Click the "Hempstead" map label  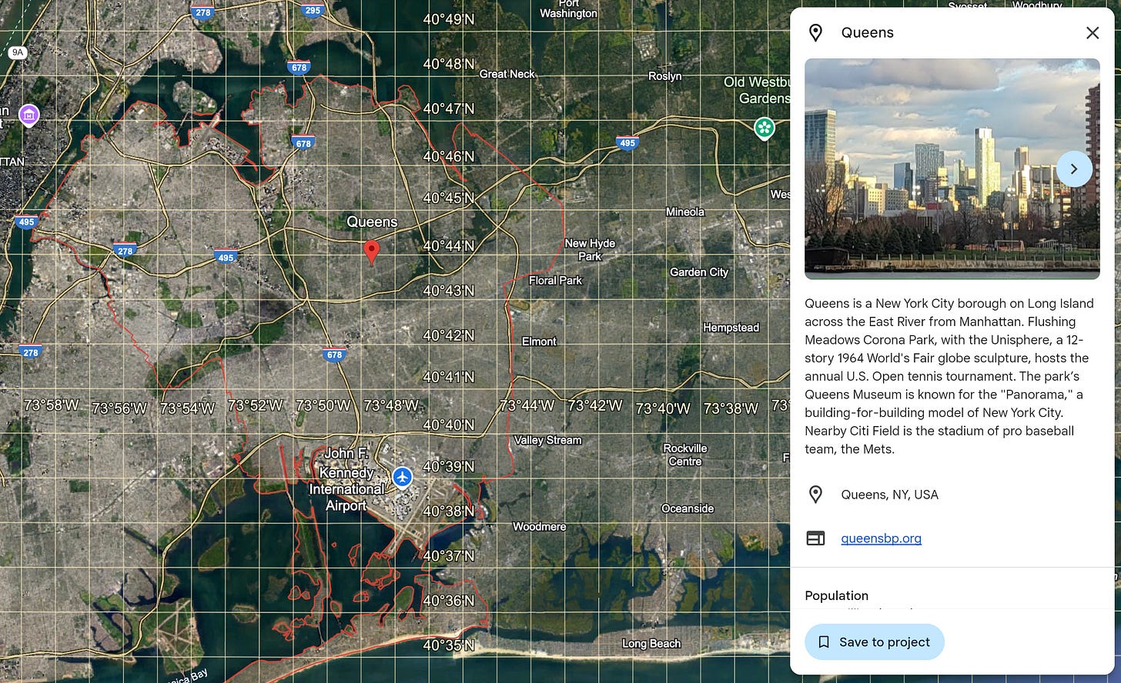pyautogui.click(x=731, y=328)
